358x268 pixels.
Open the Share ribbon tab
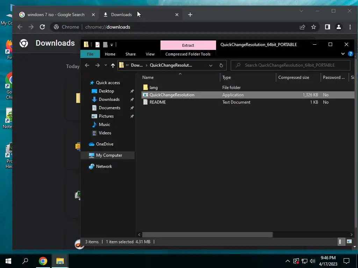coord(130,54)
